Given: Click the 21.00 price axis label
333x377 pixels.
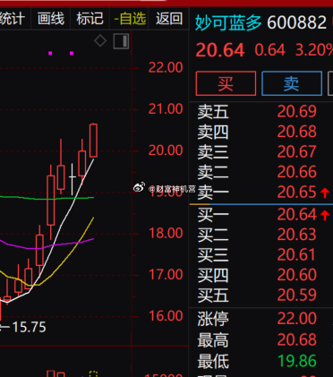Looking at the screenshot, I should [x=166, y=109].
